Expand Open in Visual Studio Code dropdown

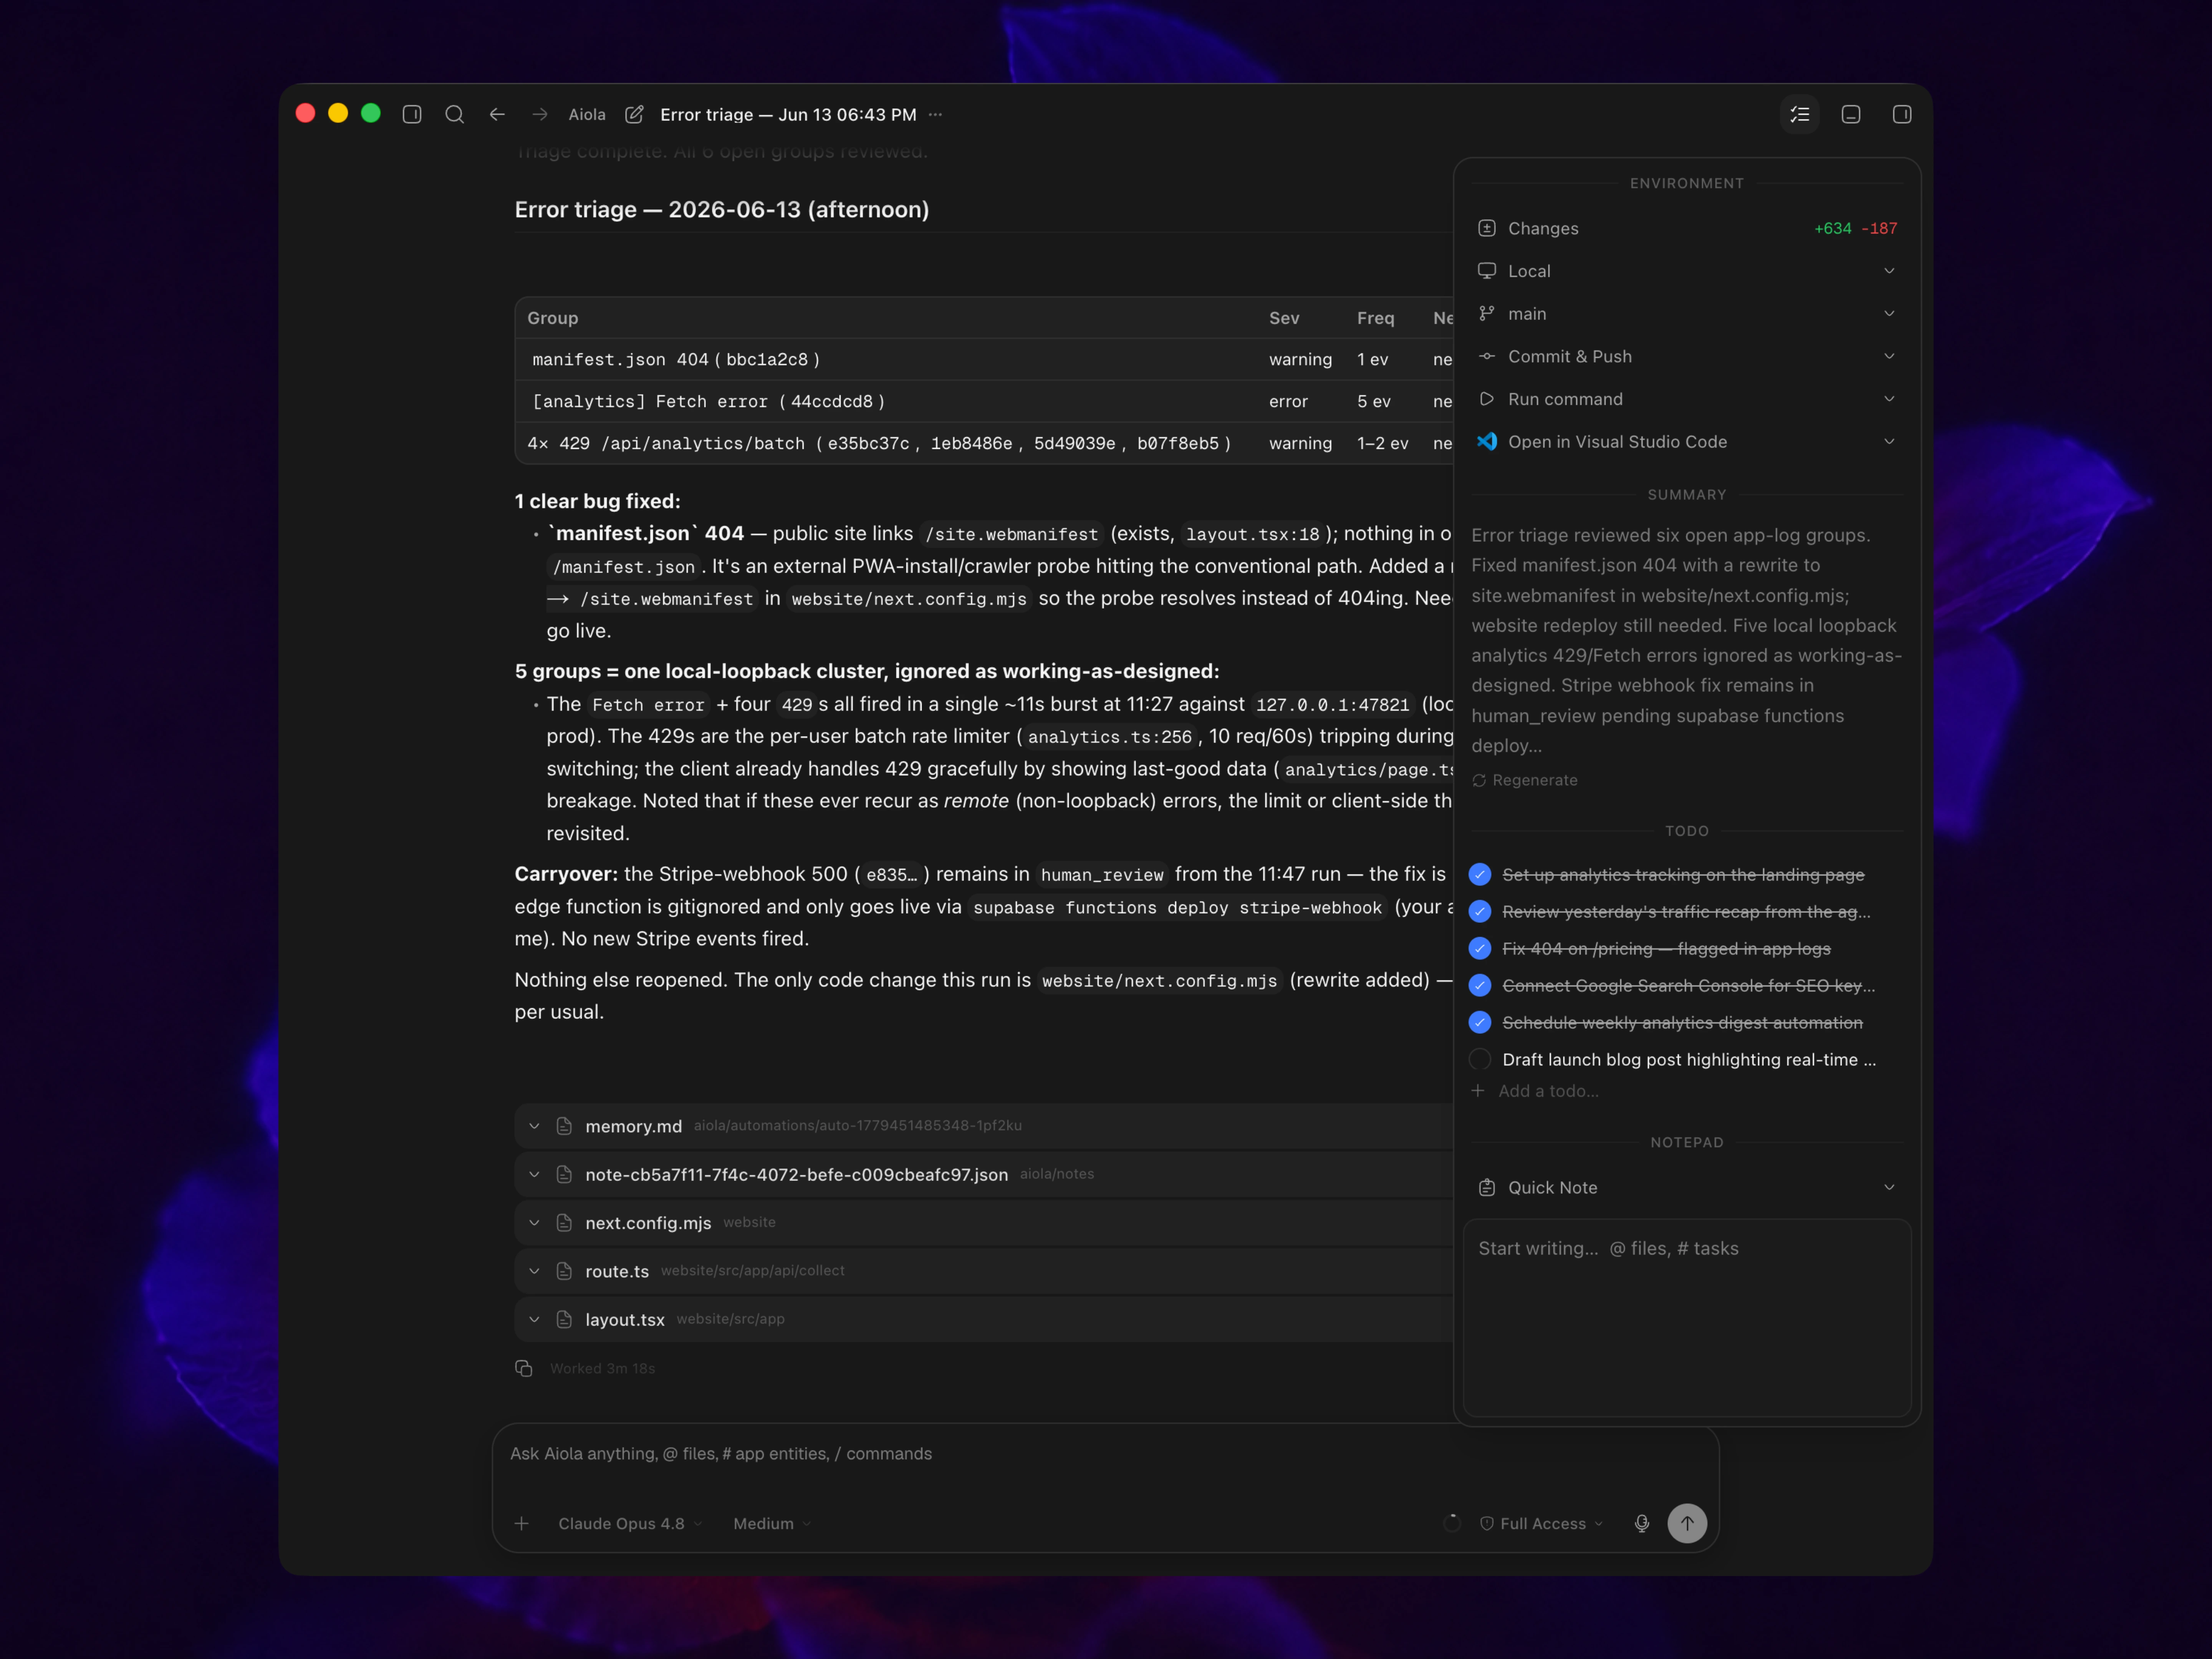(1889, 442)
